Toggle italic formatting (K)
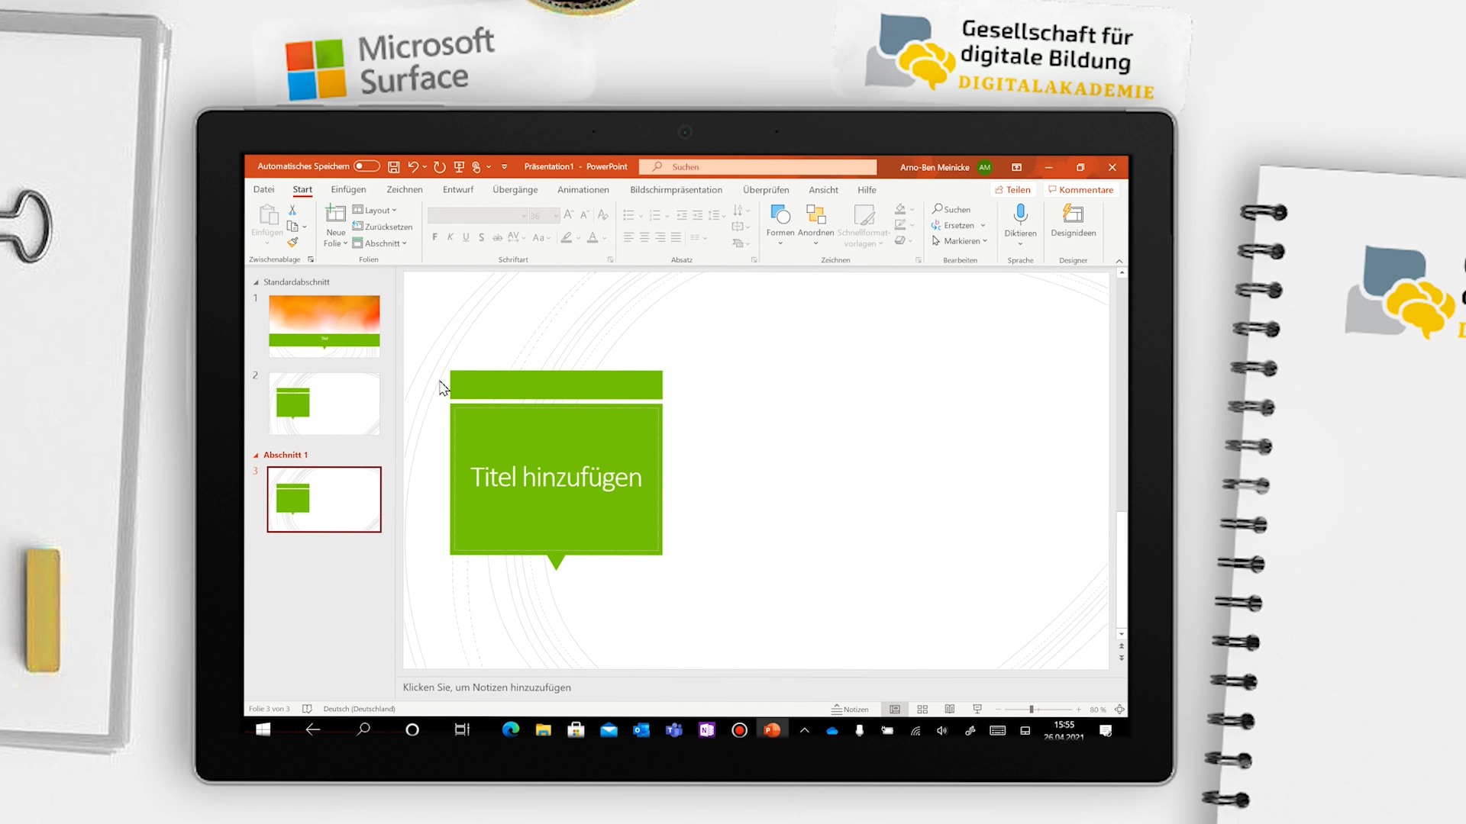 pos(450,237)
